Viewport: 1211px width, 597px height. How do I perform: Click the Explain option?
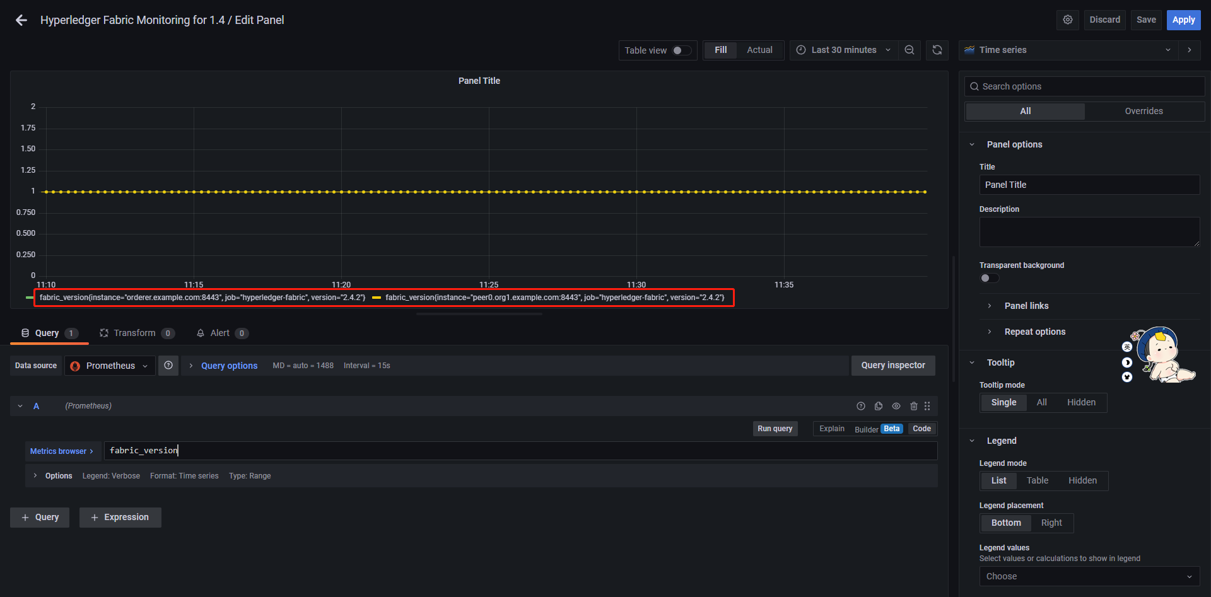(831, 429)
